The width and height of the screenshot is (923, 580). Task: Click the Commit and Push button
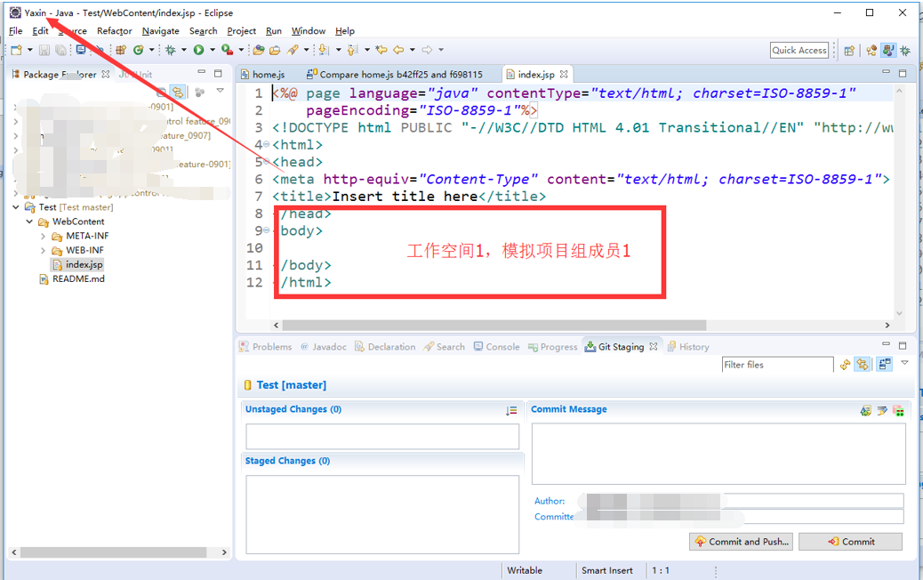[x=741, y=542]
